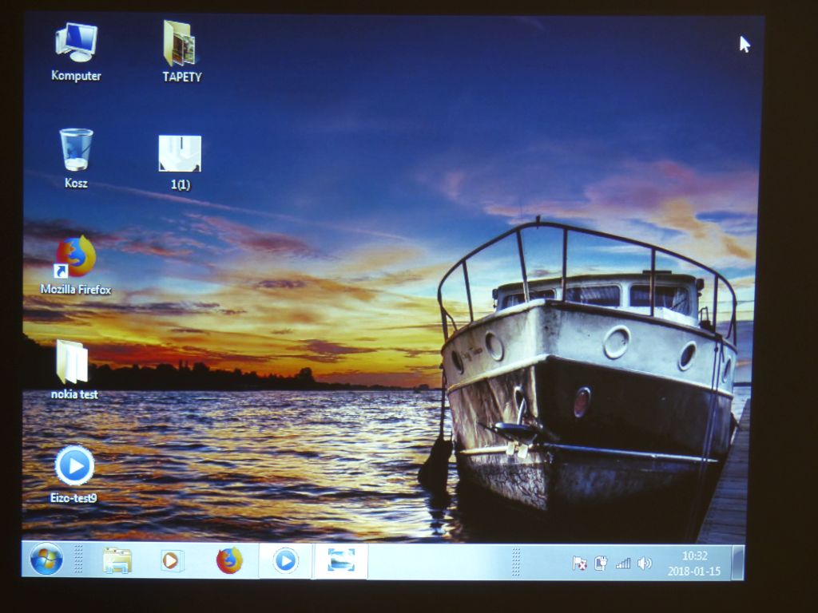Click the Mozilla Firefox label text

76,290
